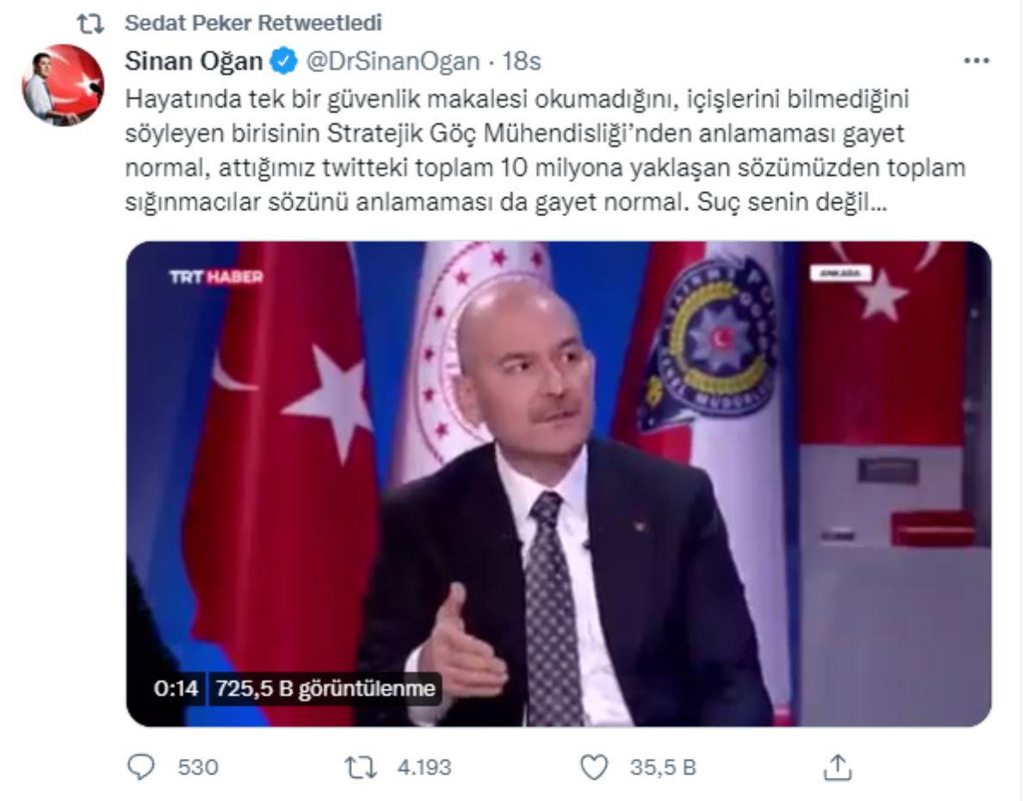
Task: Open the 18s tweet timestamp
Action: point(522,61)
